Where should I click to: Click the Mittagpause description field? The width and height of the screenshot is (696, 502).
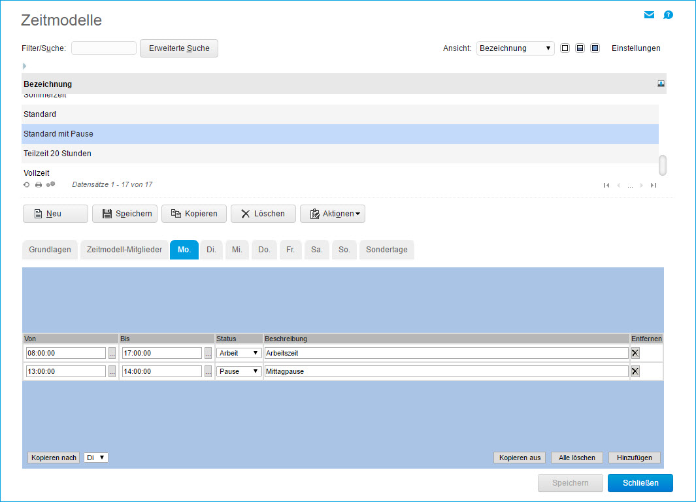click(x=446, y=371)
